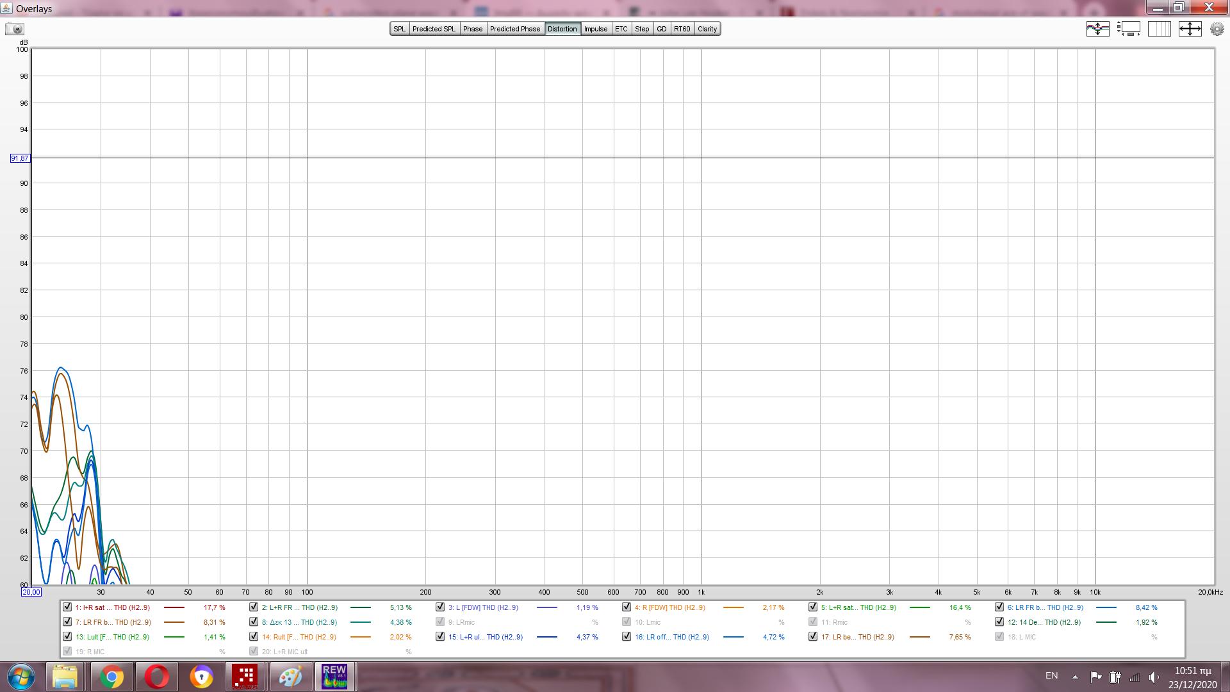Image resolution: width=1230 pixels, height=692 pixels.
Task: Click the volume speaker tray icon
Action: pyautogui.click(x=1154, y=677)
